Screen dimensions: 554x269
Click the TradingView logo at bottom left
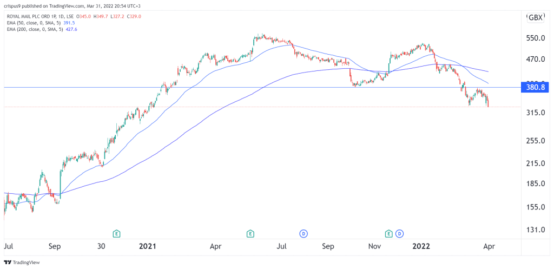22,263
